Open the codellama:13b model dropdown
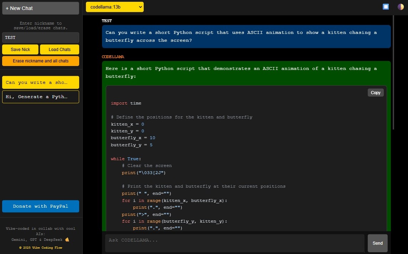Viewport: 408px width, 254px height. pos(115,7)
